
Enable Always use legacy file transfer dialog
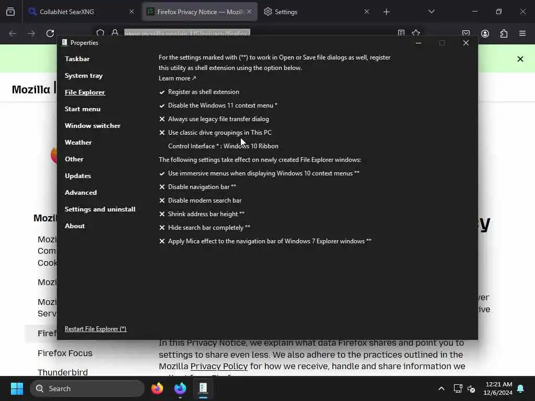(x=214, y=119)
